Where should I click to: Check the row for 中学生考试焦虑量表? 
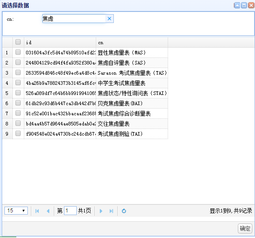point(18,83)
